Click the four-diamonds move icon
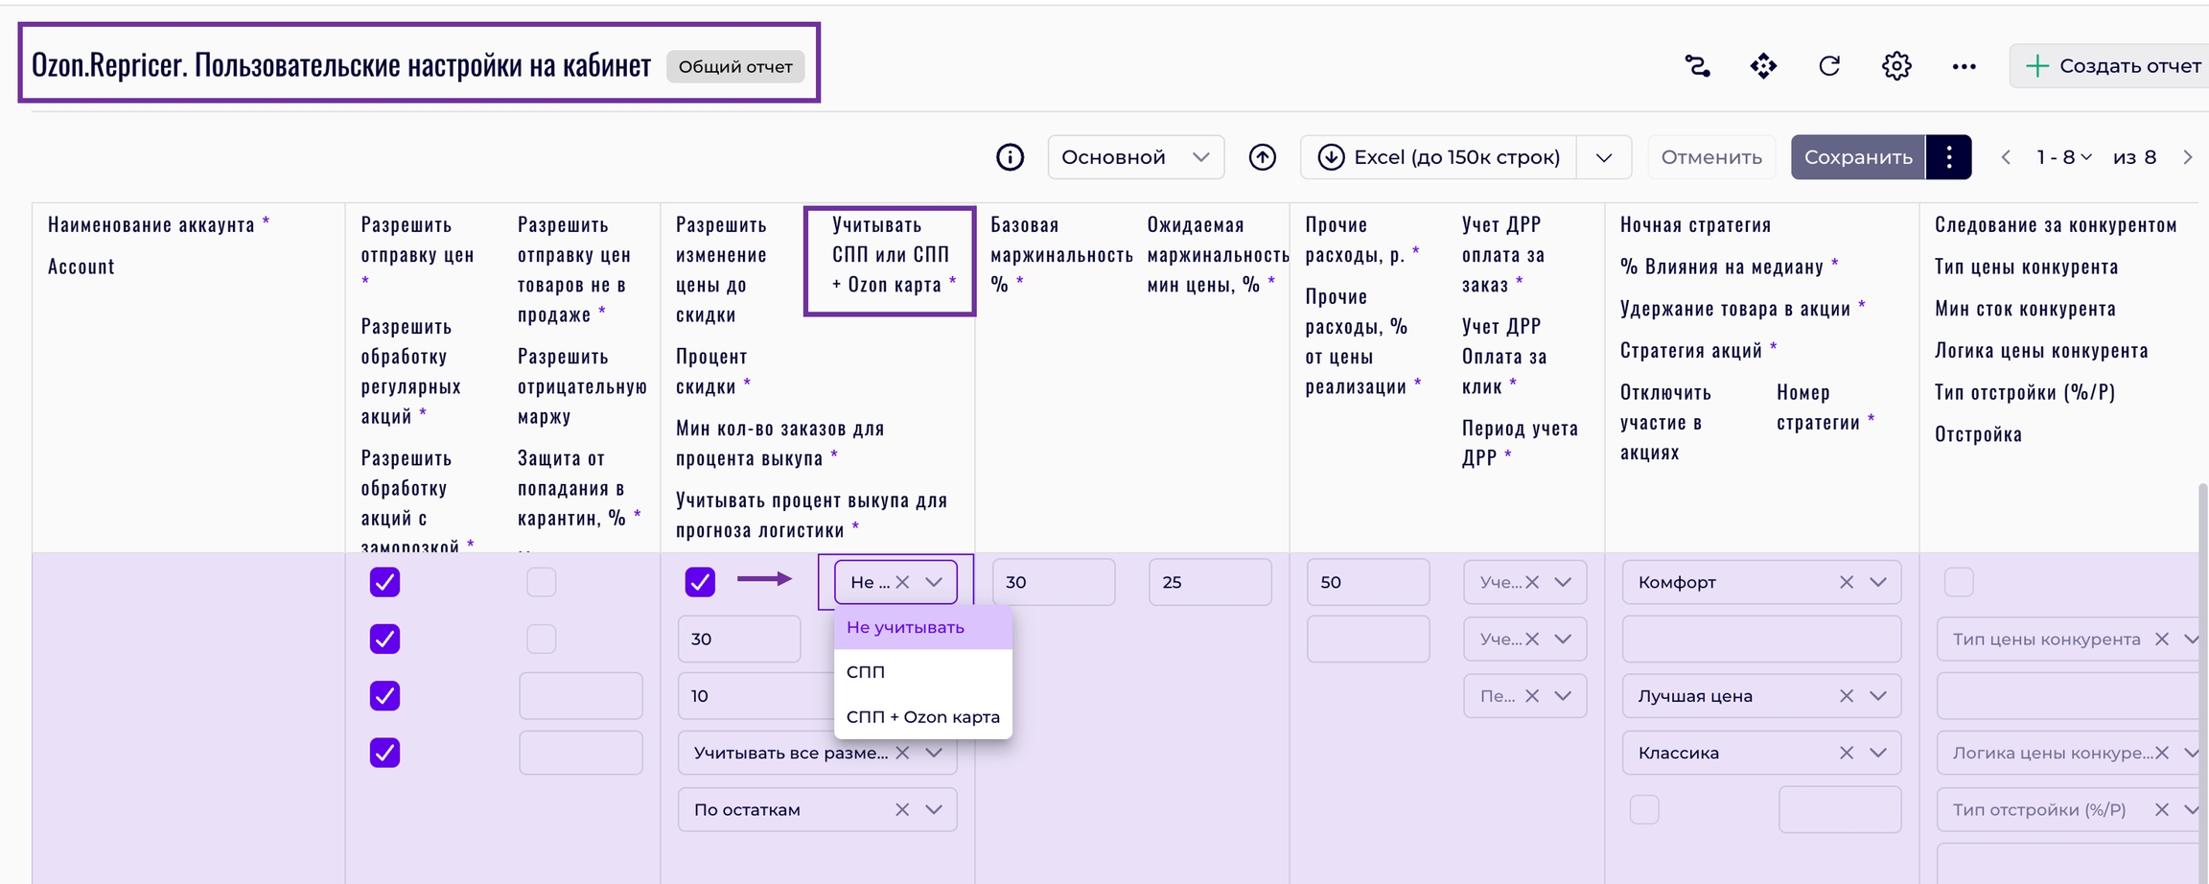This screenshot has width=2209, height=884. [1763, 66]
